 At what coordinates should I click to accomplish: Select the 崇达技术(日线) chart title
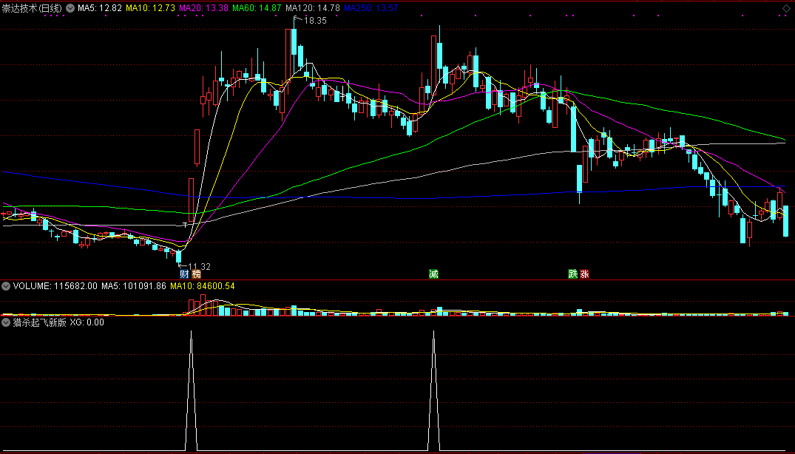coord(32,8)
